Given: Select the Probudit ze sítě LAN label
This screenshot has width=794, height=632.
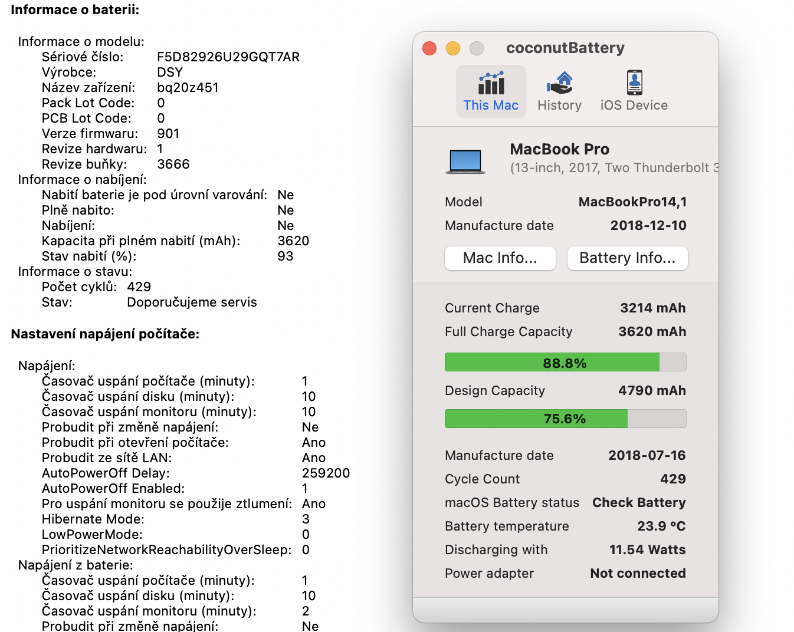Looking at the screenshot, I should [x=107, y=457].
